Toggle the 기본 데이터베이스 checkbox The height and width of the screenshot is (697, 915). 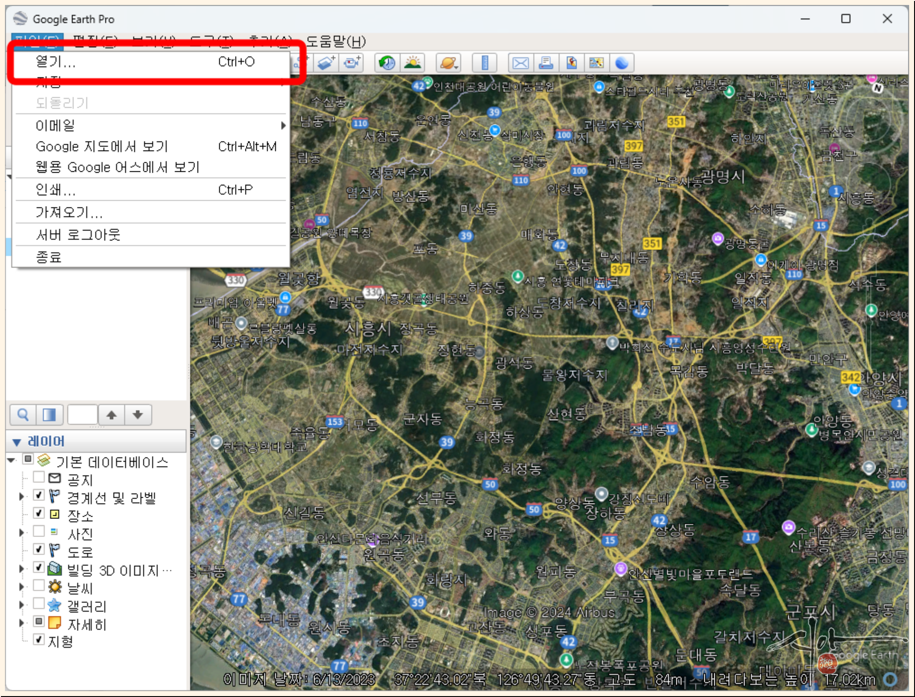click(x=28, y=459)
